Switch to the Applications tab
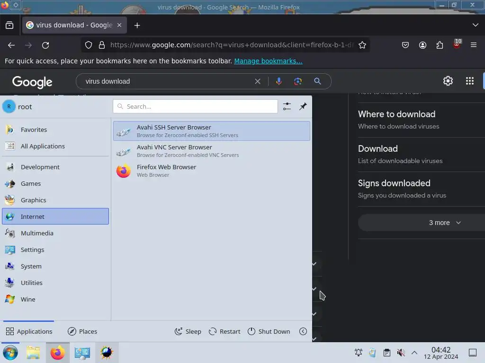 [x=29, y=331]
